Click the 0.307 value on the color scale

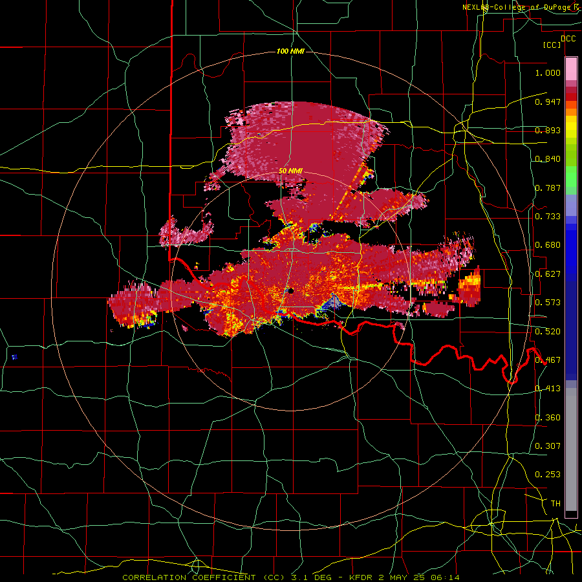[548, 446]
